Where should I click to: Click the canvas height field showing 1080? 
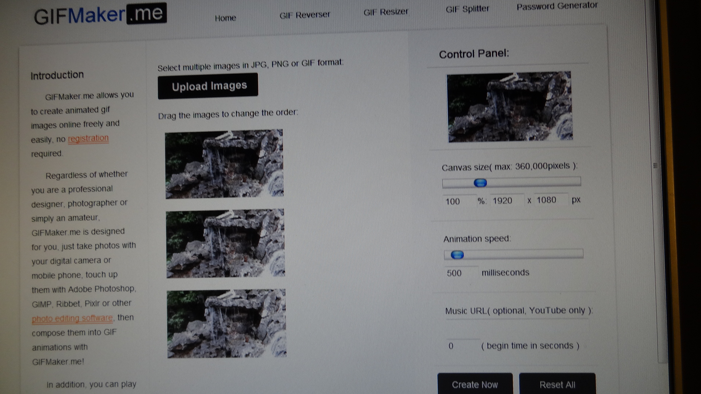pos(551,200)
